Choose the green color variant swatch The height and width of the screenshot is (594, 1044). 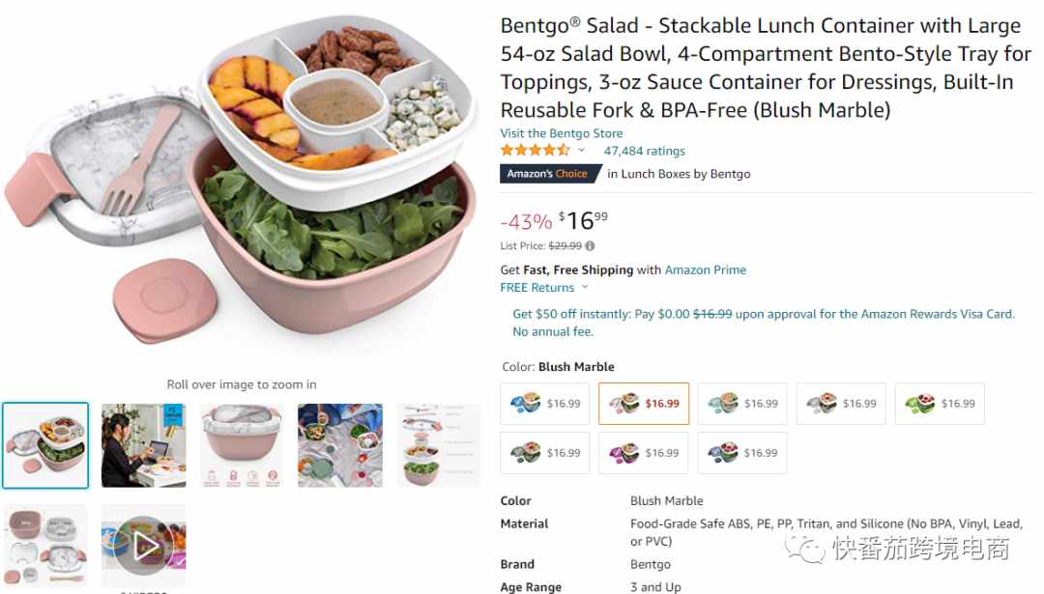pos(940,404)
